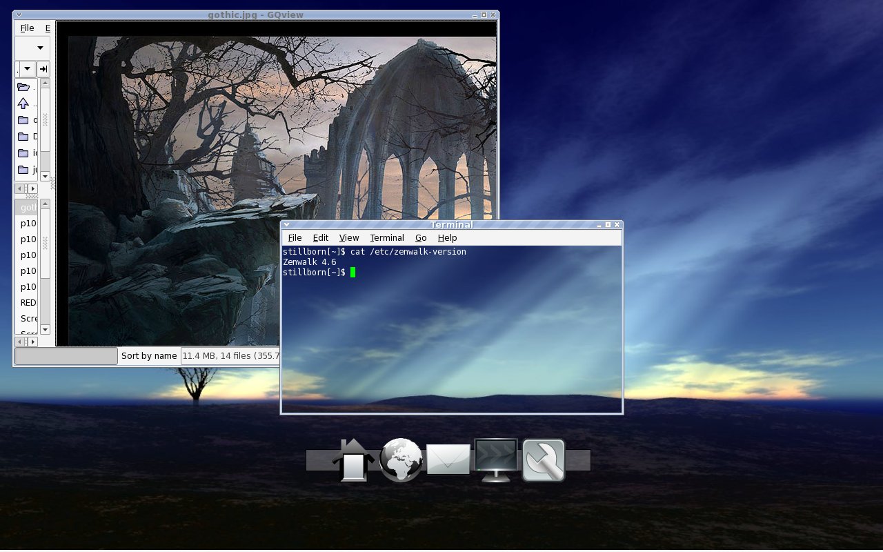Open the Terminal window menu chevron
This screenshot has height=552, width=883.
coord(286,225)
